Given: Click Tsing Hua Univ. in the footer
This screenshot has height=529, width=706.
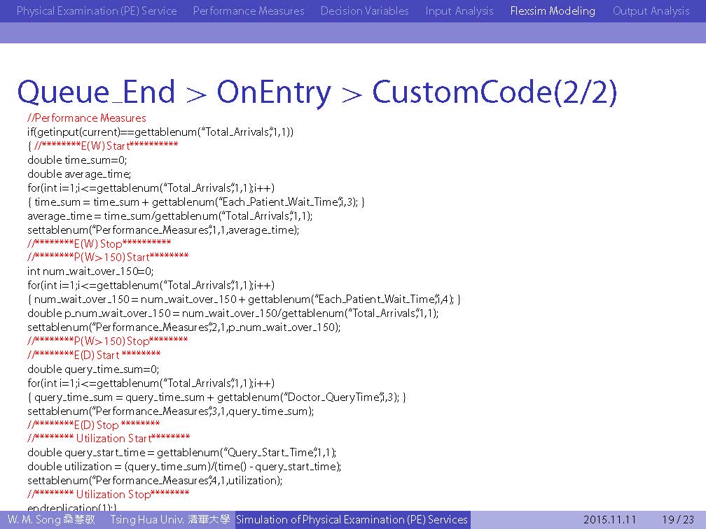Looking at the screenshot, I should click(169, 520).
